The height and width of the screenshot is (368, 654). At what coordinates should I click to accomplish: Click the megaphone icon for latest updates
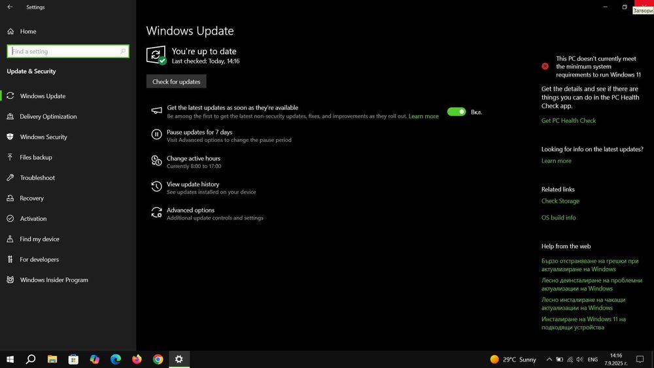[x=156, y=110]
